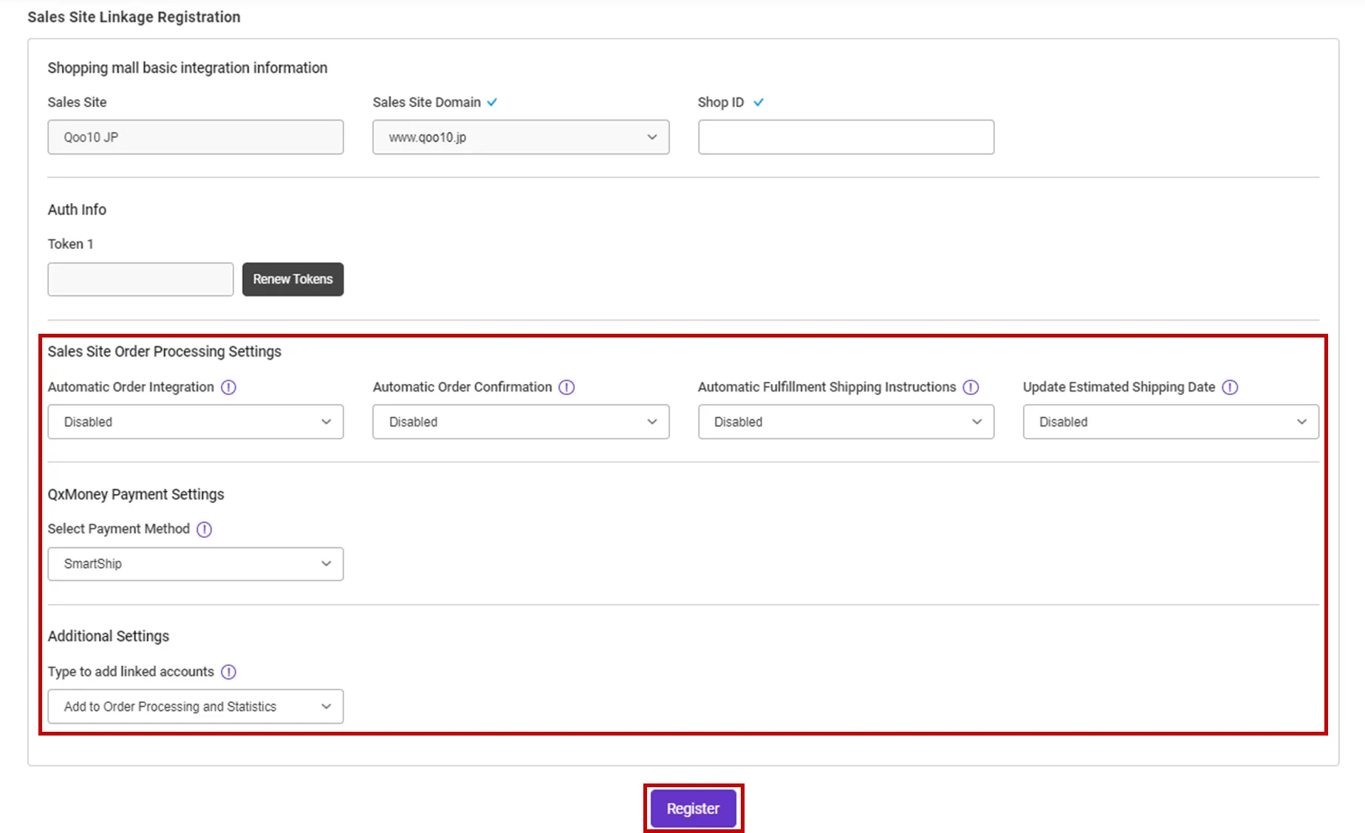Click the Sales Site field showing Qoo10 JP
This screenshot has height=833, width=1365.
[x=196, y=137]
